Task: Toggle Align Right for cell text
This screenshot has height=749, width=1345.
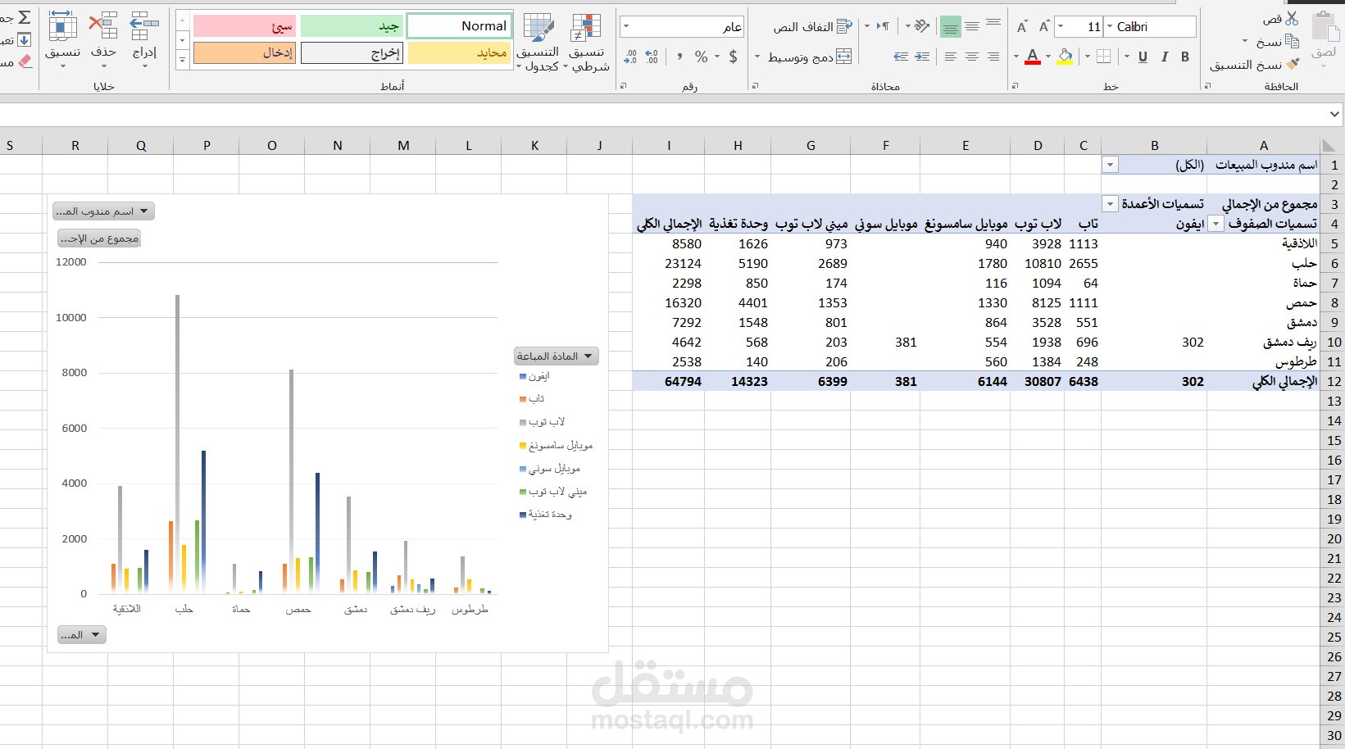Action: 993,57
